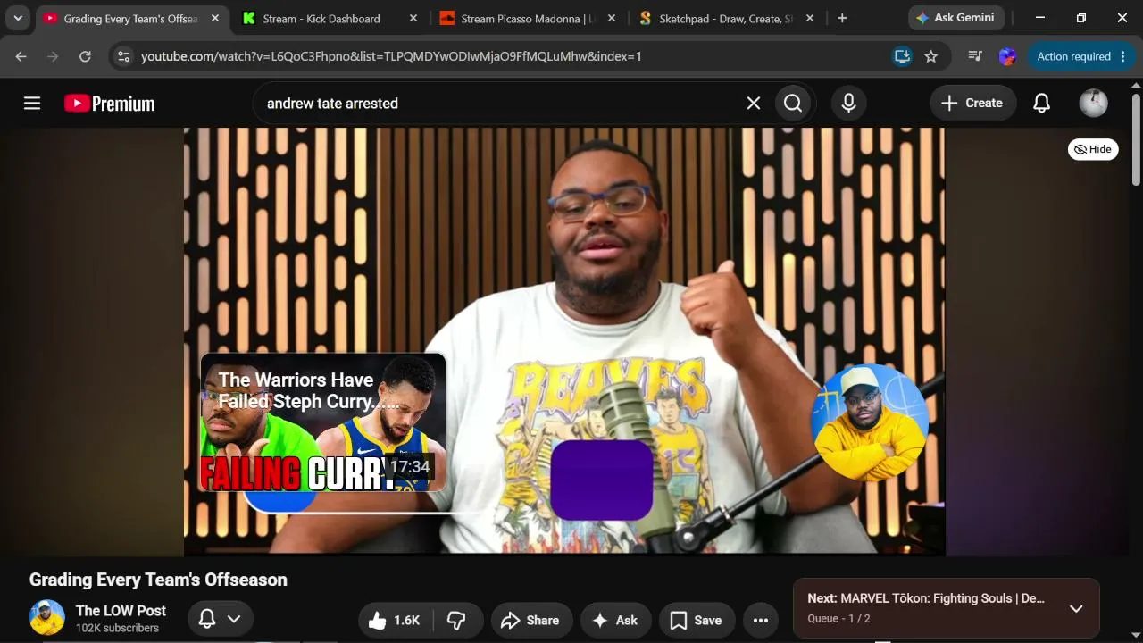Image resolution: width=1143 pixels, height=643 pixels.
Task: Open media controls icon in toolbar
Action: click(x=975, y=56)
